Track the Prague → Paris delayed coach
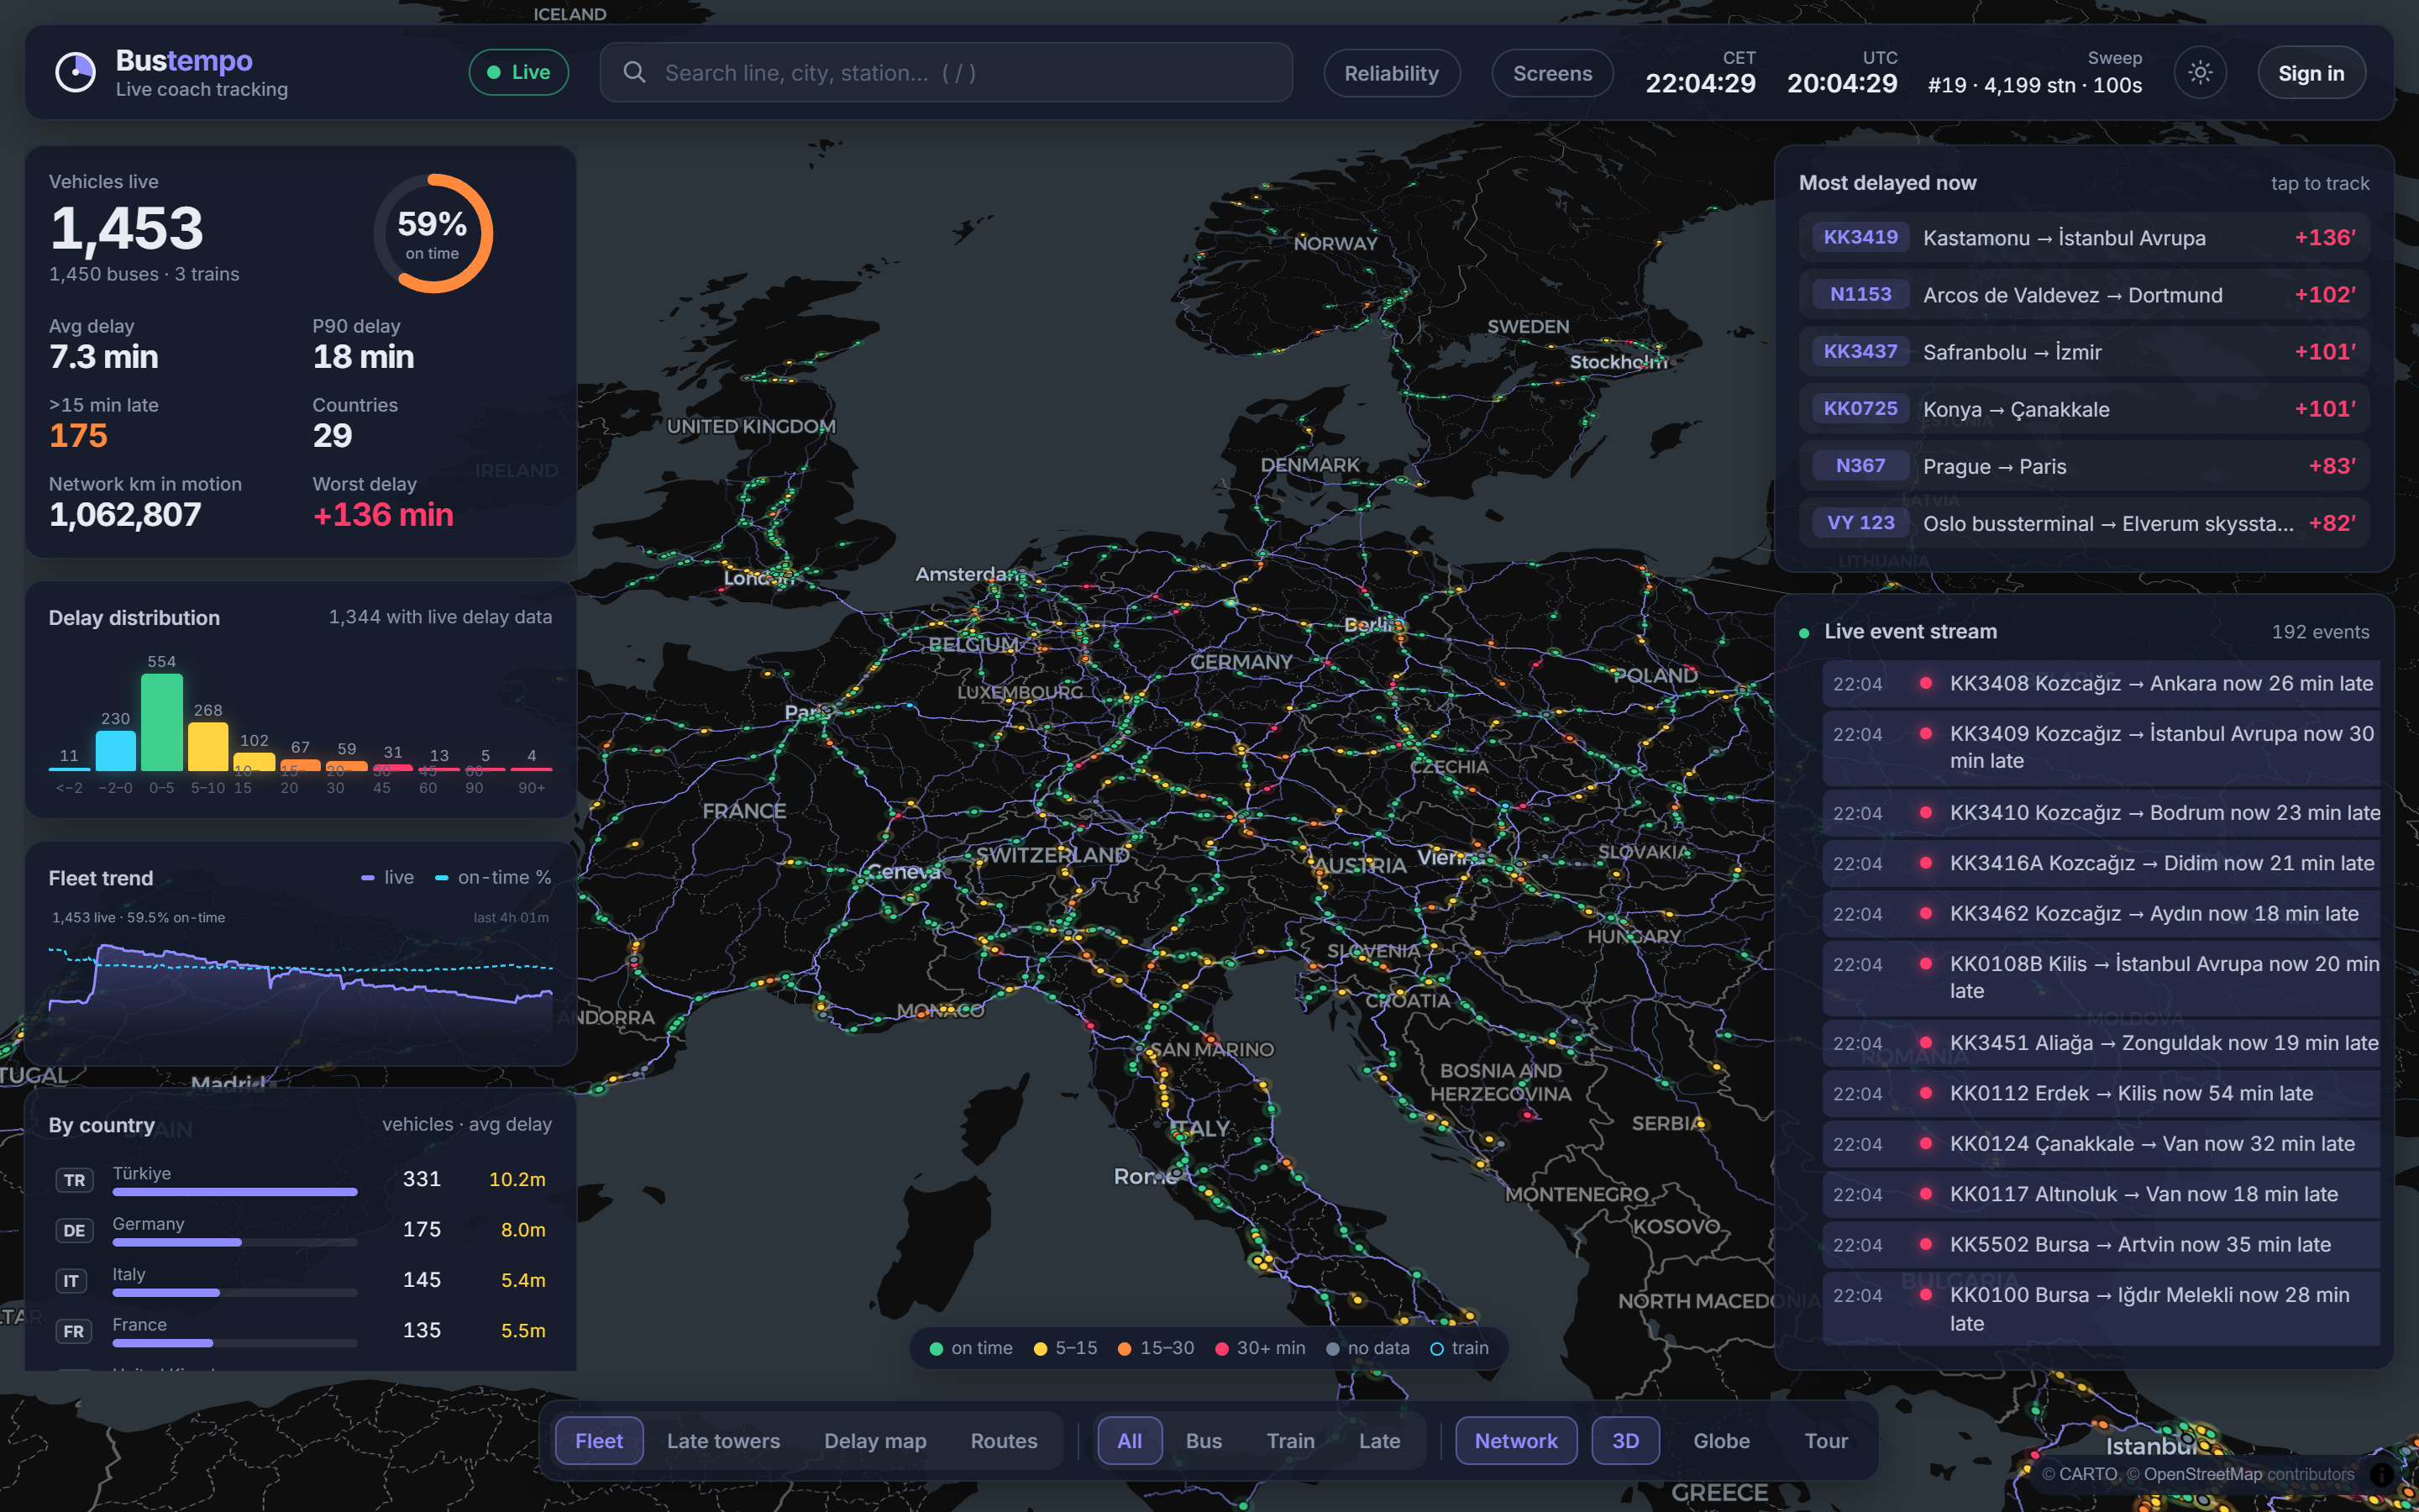The height and width of the screenshot is (1512, 2419). [x=2084, y=466]
